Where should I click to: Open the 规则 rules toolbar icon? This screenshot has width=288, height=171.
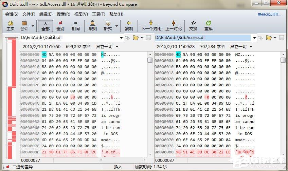93,26
